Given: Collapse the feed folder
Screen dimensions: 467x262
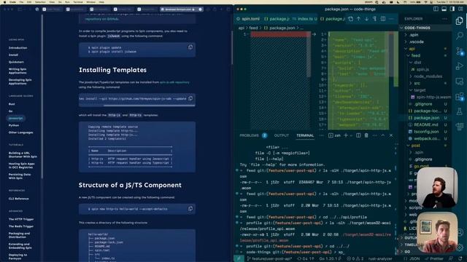Looking at the screenshot, I should coord(409,55).
